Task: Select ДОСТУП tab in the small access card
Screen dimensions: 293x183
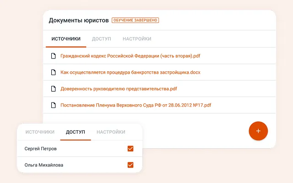Action: (x=76, y=132)
